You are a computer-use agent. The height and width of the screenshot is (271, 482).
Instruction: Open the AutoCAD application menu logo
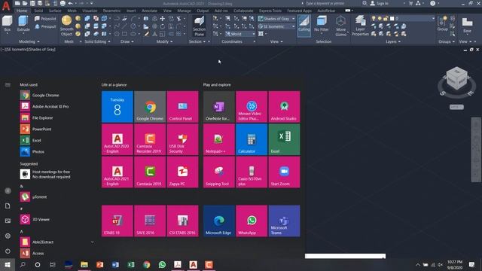pos(6,5)
